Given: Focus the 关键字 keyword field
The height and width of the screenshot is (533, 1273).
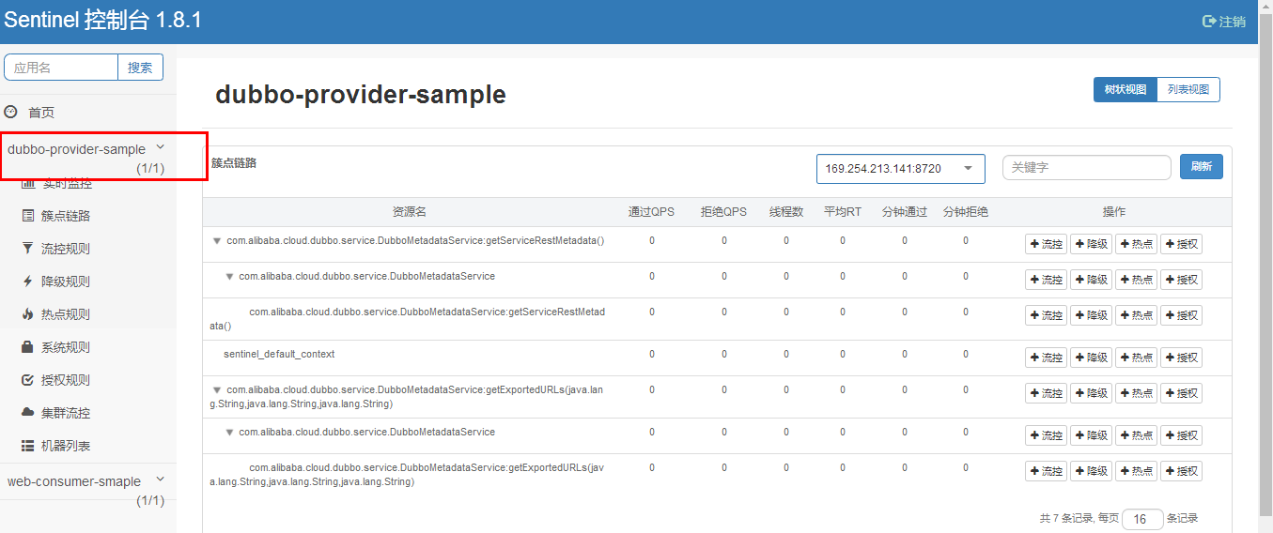Looking at the screenshot, I should pyautogui.click(x=1087, y=167).
